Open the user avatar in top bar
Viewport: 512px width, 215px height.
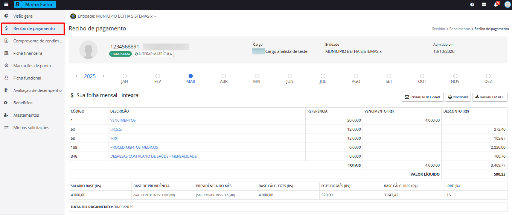[507, 5]
